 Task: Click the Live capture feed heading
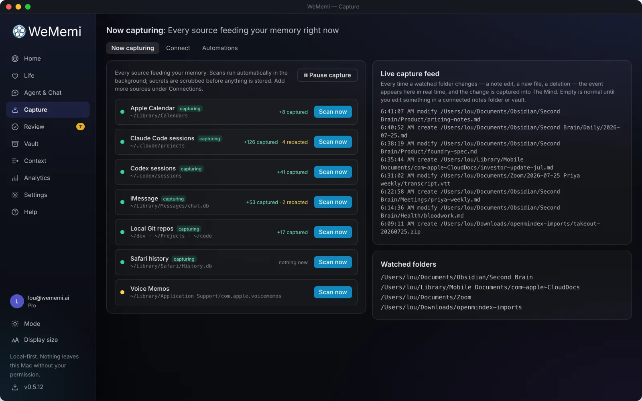tap(410, 74)
